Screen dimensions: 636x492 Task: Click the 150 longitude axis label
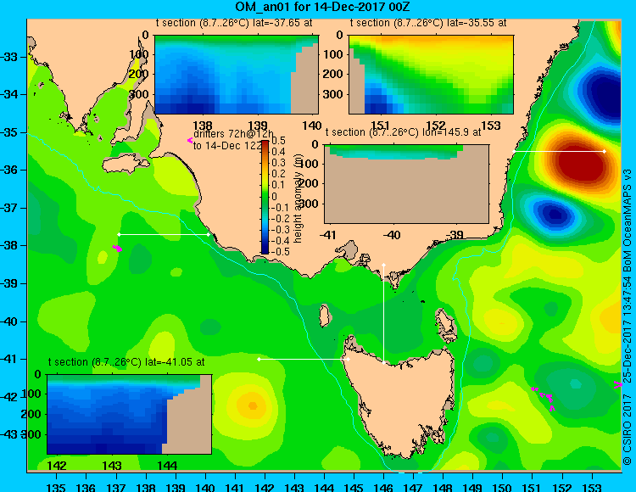[x=502, y=487]
